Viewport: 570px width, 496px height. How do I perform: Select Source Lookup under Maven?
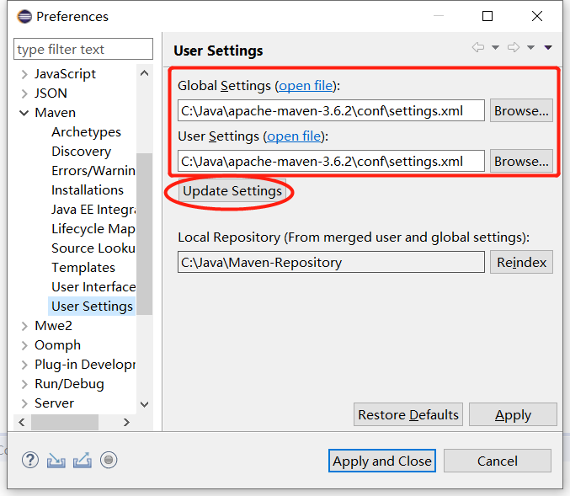tap(93, 248)
